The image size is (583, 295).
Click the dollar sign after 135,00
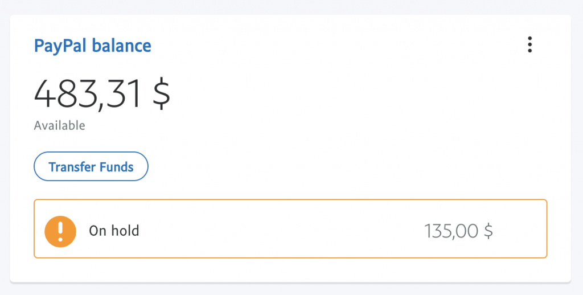click(488, 231)
